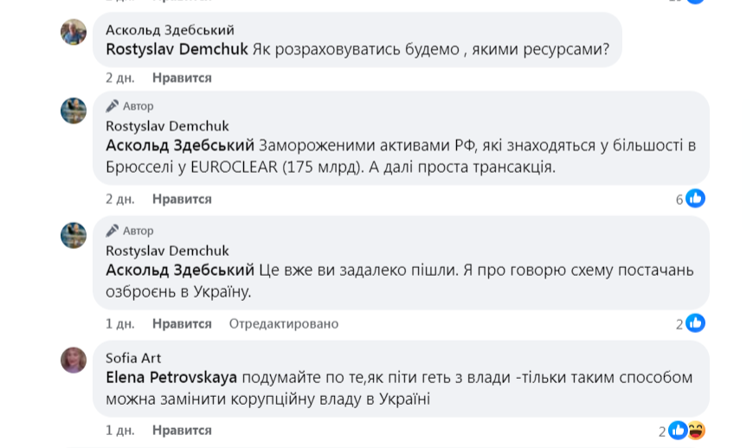Click the 1 дн. timestamp under Sofia Art's comment

click(x=119, y=430)
